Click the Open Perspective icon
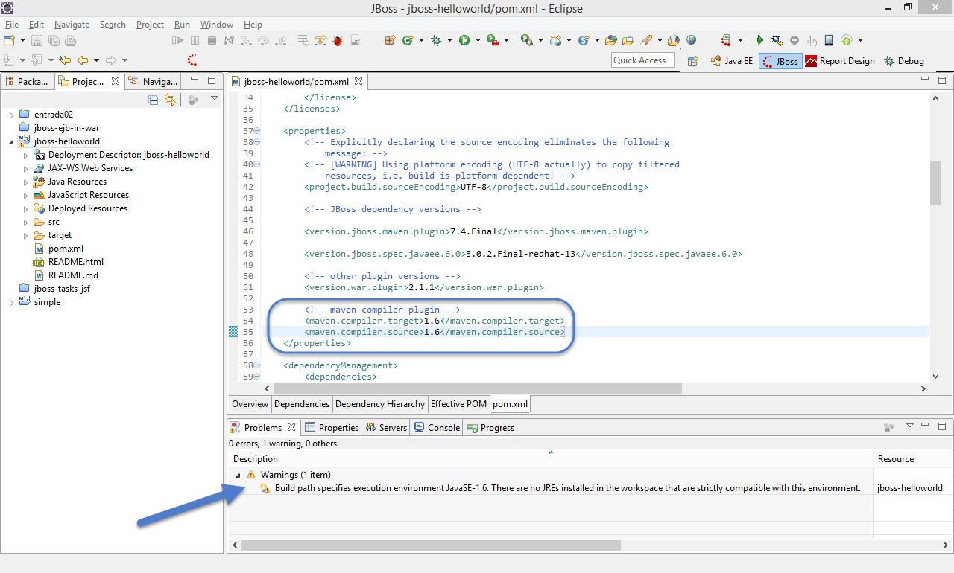The height and width of the screenshot is (573, 954). coord(692,61)
